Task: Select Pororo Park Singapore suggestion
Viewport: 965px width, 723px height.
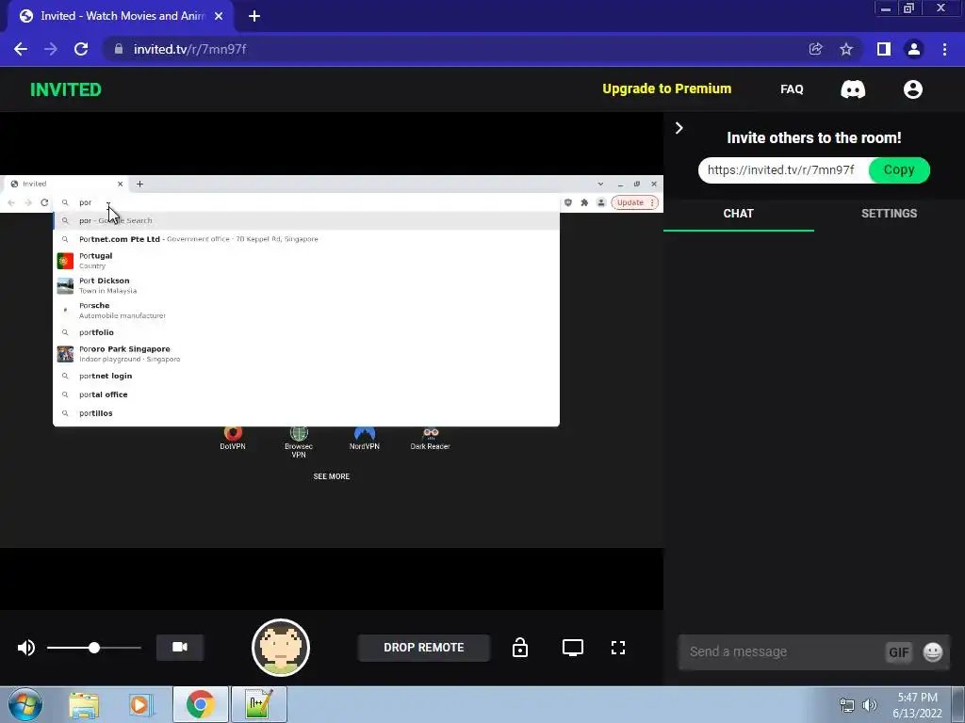Action: point(306,354)
